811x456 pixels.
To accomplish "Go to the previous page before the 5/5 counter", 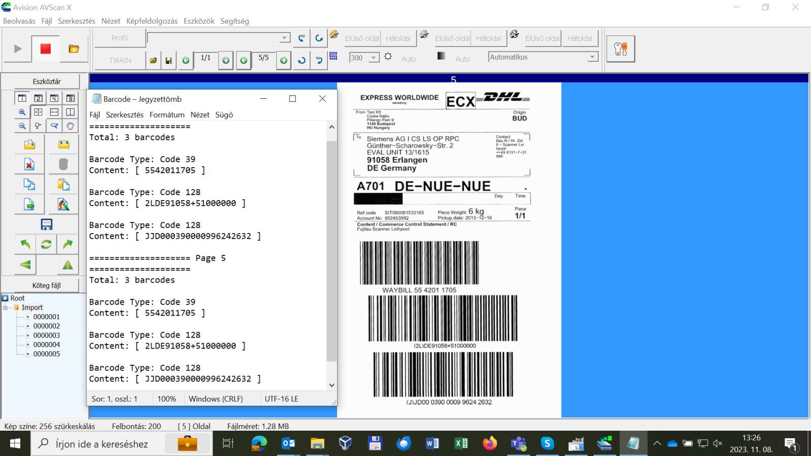I will (x=244, y=60).
